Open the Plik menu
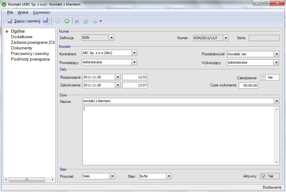Screen dimensions: 286x192 coord(10,12)
